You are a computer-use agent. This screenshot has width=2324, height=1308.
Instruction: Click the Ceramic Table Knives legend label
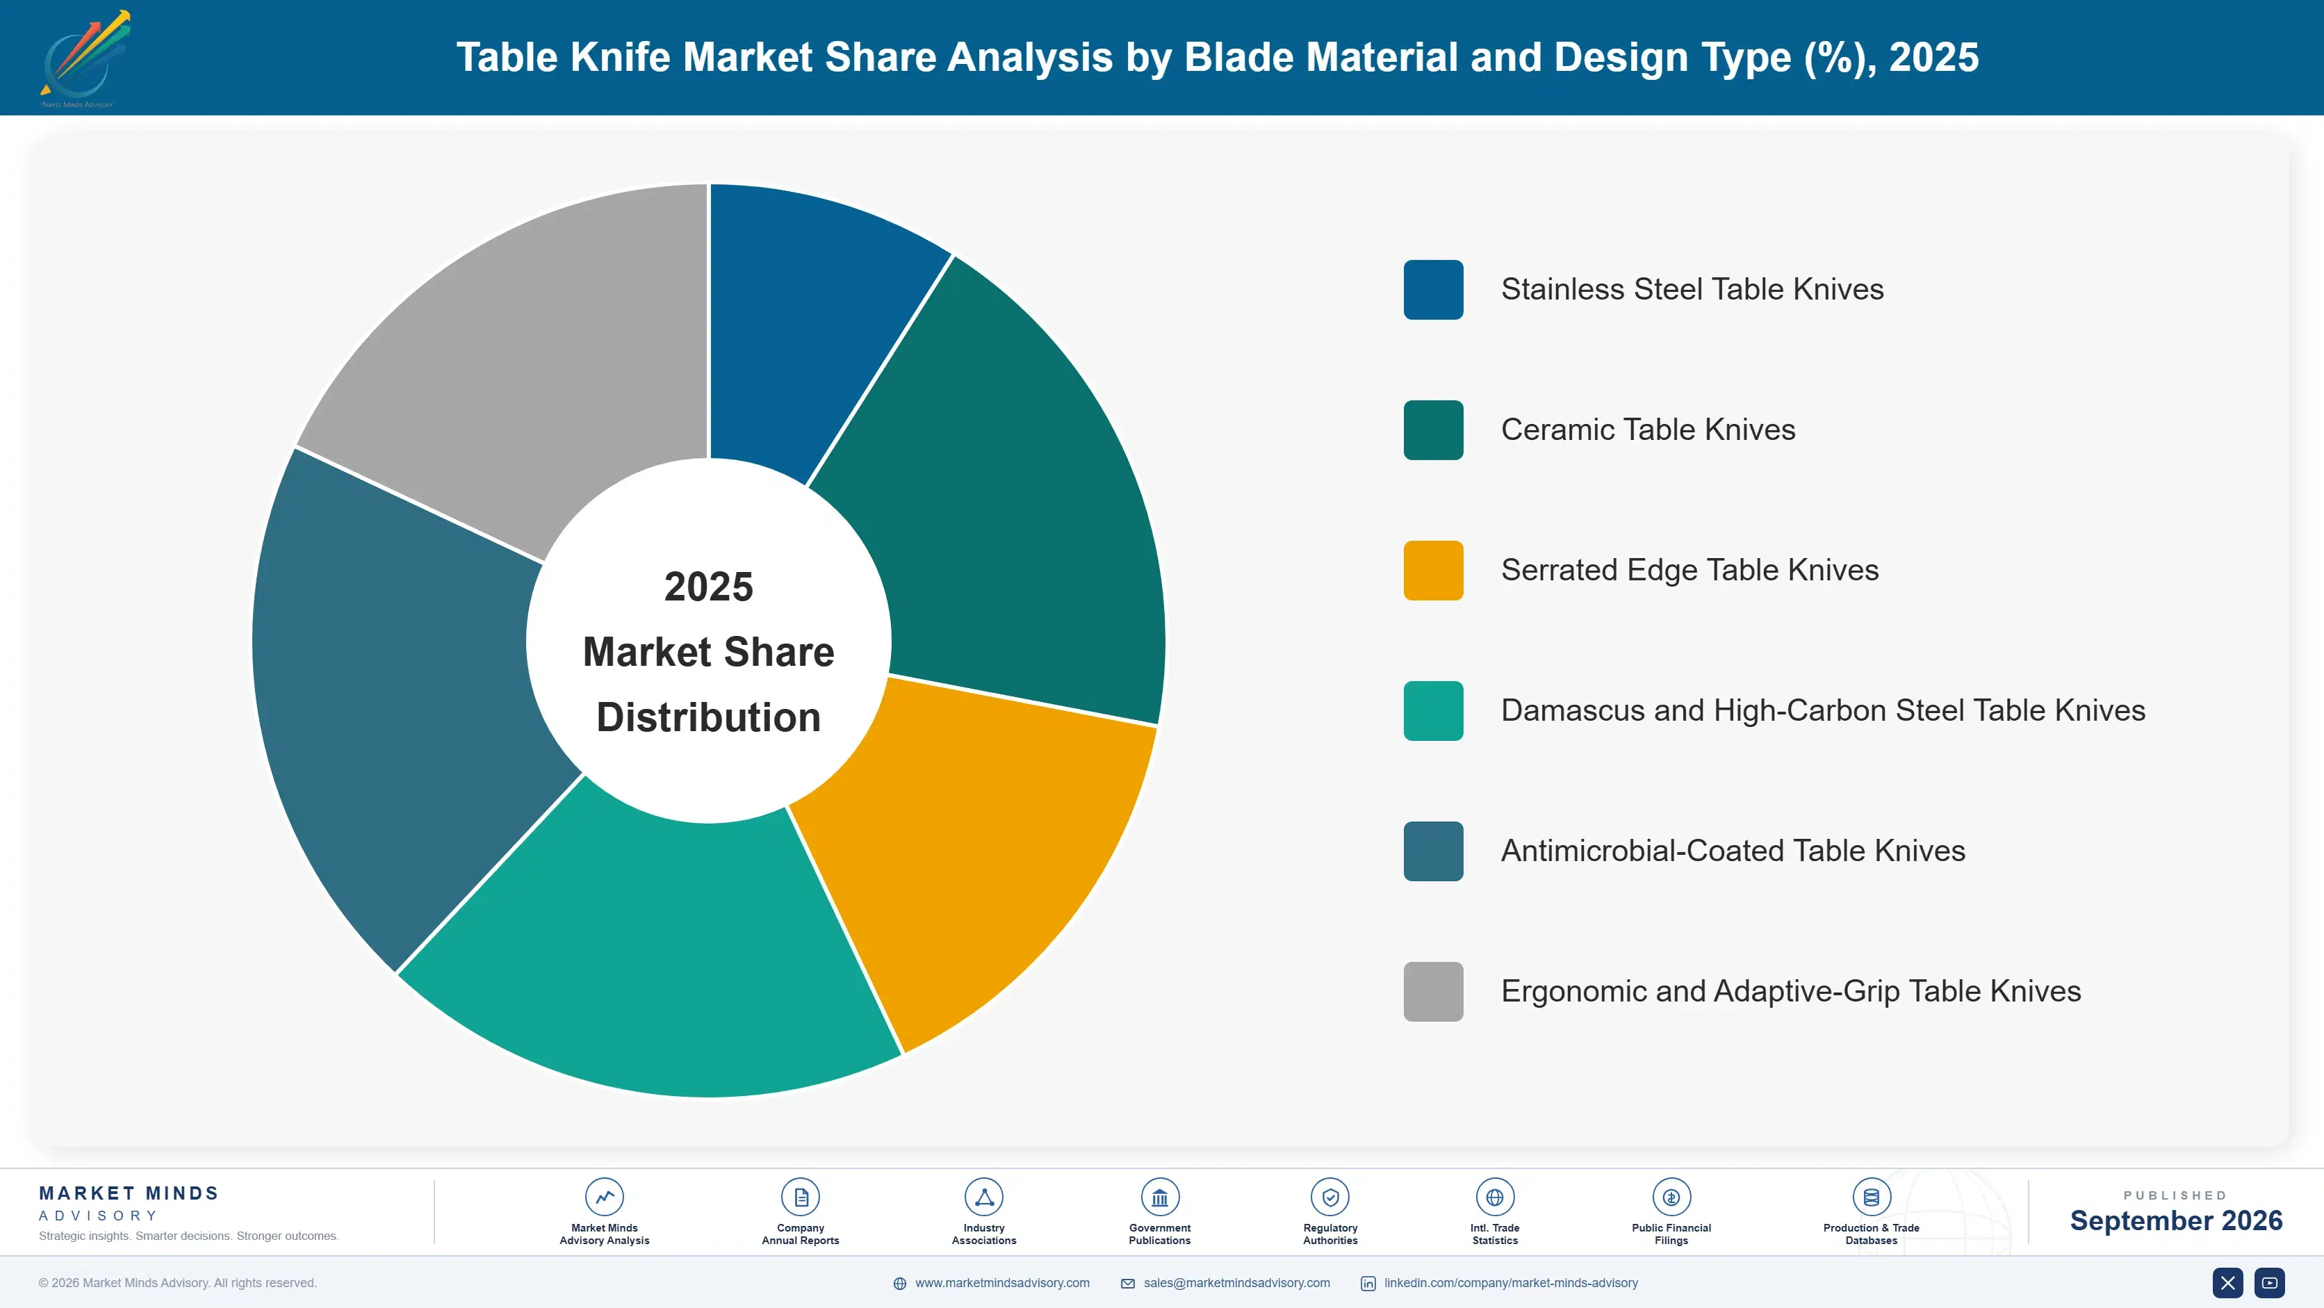click(1648, 430)
